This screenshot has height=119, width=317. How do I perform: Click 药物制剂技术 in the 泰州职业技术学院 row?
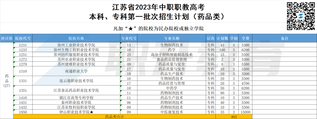(x=171, y=103)
